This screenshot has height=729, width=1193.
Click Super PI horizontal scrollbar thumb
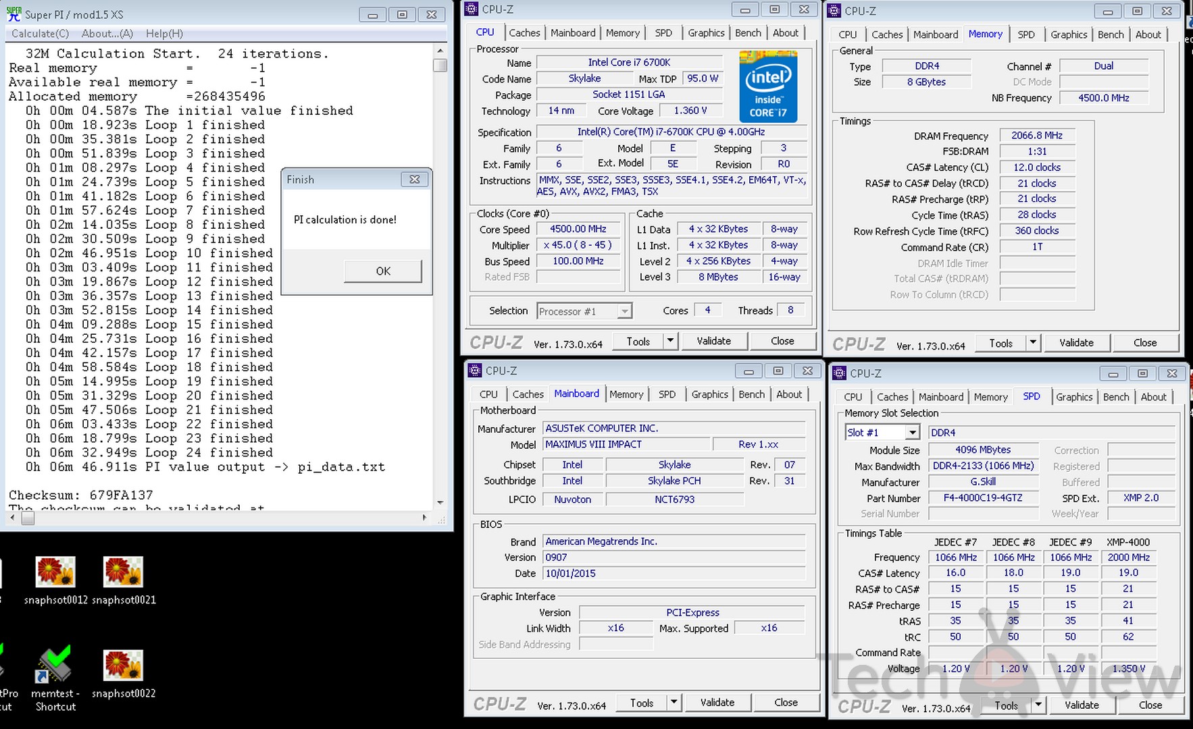(28, 518)
